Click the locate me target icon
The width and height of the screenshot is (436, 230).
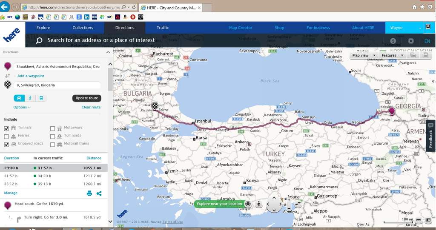coord(248,204)
